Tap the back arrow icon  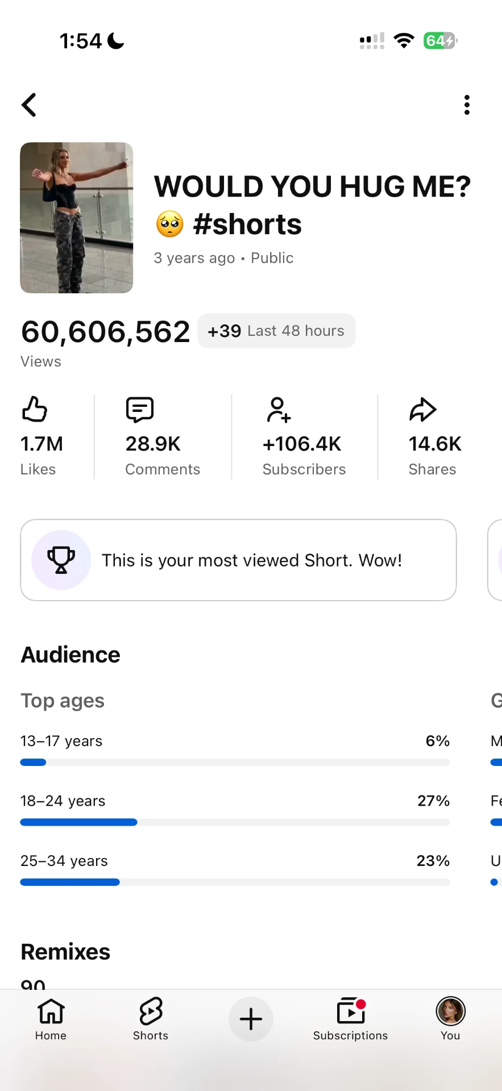click(x=29, y=105)
